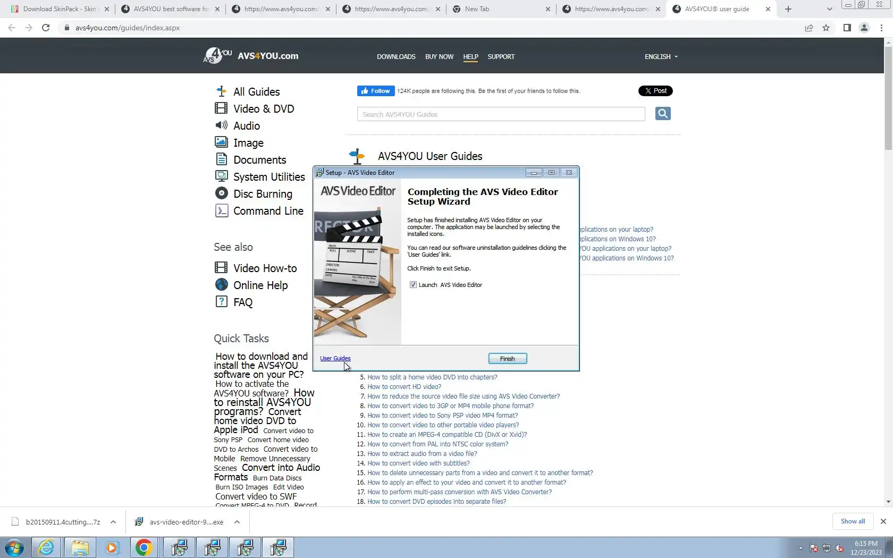Viewport: 893px width, 558px height.
Task: Click the Online Help globe icon
Action: coord(221,284)
